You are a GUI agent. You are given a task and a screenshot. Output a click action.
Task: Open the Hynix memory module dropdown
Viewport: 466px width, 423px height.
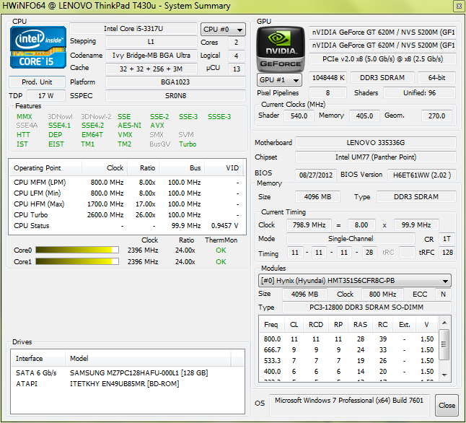coord(355,281)
